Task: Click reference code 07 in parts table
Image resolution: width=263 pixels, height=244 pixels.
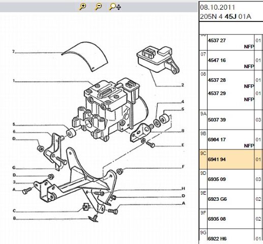Action: (x=203, y=54)
